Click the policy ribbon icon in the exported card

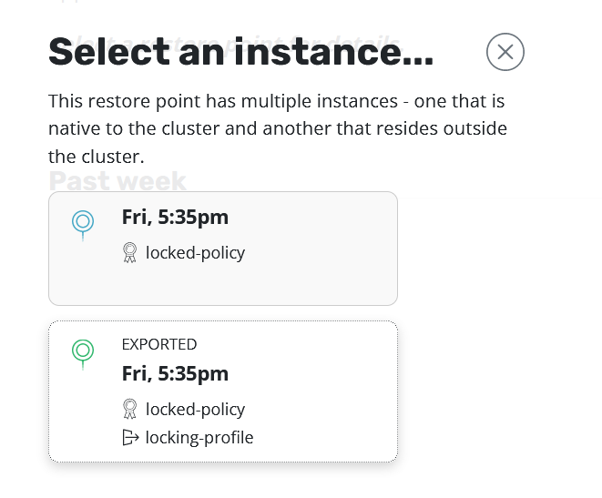point(129,410)
